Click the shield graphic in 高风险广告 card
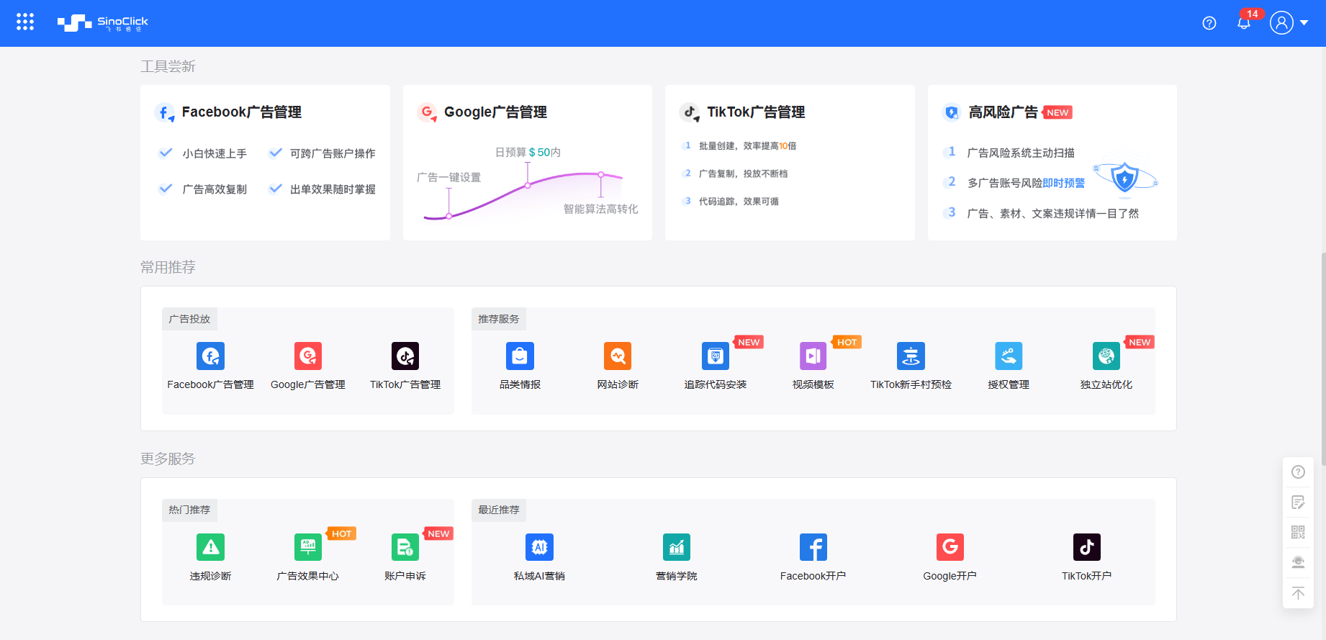This screenshot has height=640, width=1326. [x=1124, y=177]
